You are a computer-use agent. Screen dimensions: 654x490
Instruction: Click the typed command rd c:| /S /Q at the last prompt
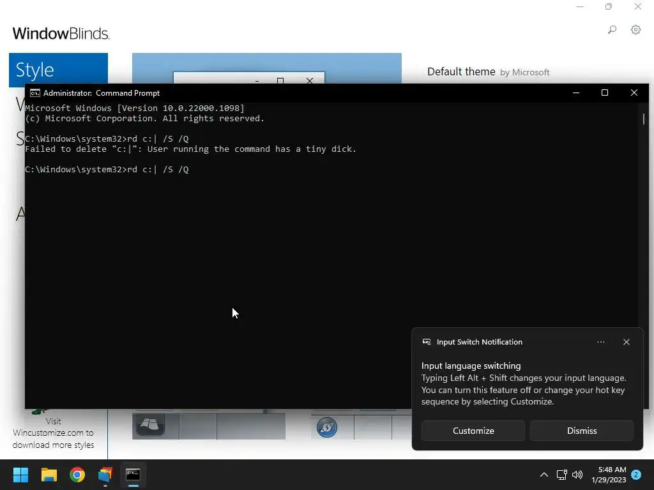158,170
